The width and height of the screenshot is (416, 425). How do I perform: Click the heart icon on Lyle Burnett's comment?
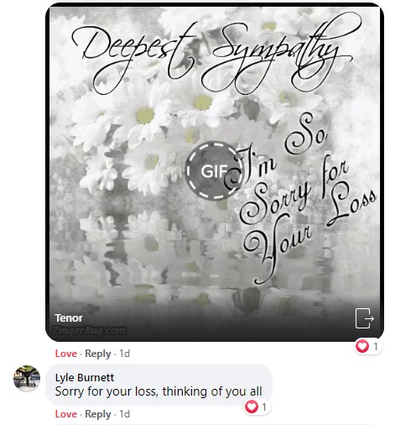coord(251,407)
